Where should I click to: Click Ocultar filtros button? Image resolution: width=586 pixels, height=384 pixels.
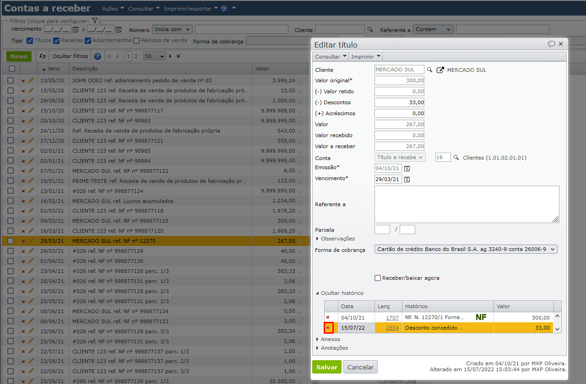(x=70, y=56)
